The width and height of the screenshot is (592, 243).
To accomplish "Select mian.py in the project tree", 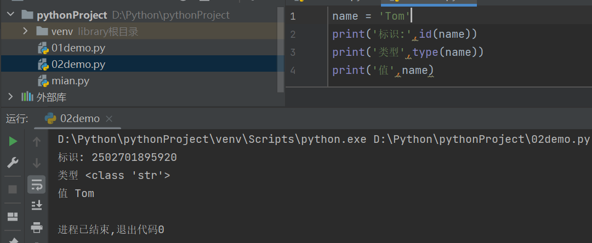I will 70,81.
